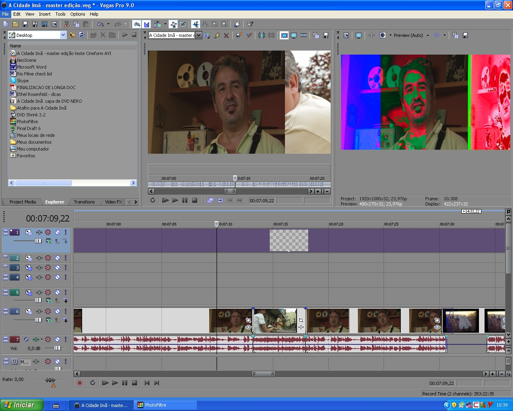Switch to the Transitions tab
The image size is (513, 411).
click(84, 202)
